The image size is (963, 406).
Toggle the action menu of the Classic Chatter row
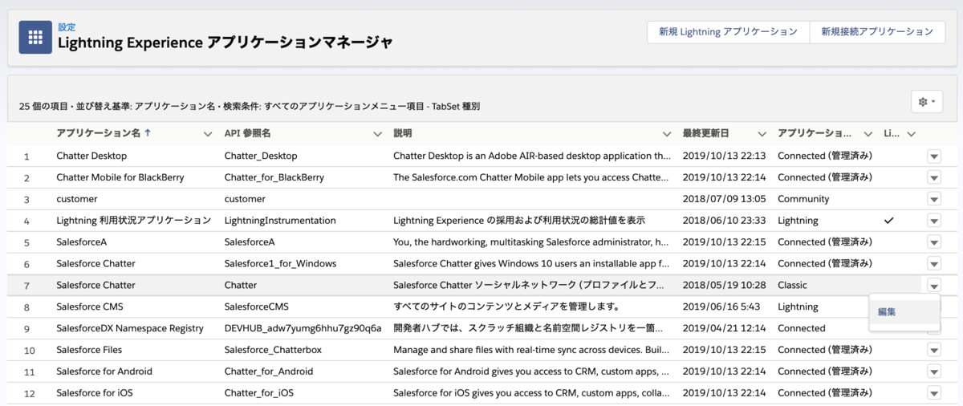[x=934, y=286]
